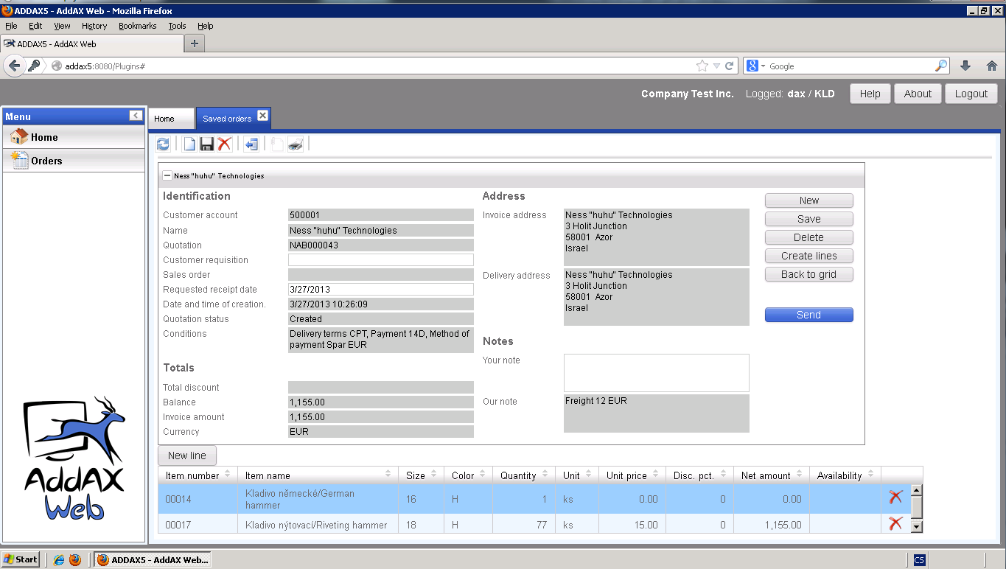Click the red X delete toolbar icon

tap(225, 144)
